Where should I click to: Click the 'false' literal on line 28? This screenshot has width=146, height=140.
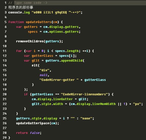(35, 133)
